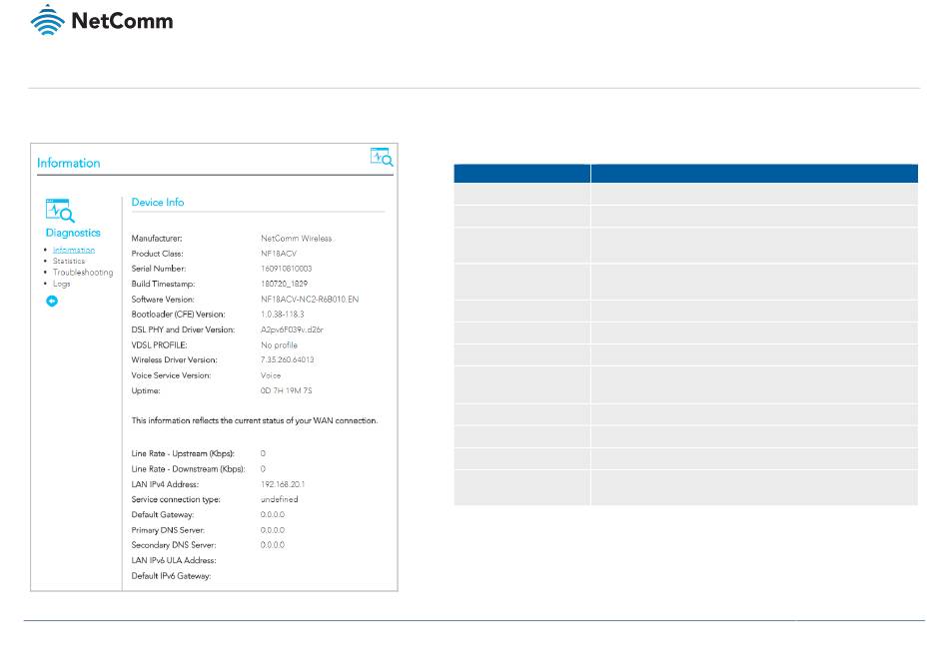This screenshot has width=949, height=659.
Task: Click the VDSL PROFILE label
Action: [x=159, y=344]
